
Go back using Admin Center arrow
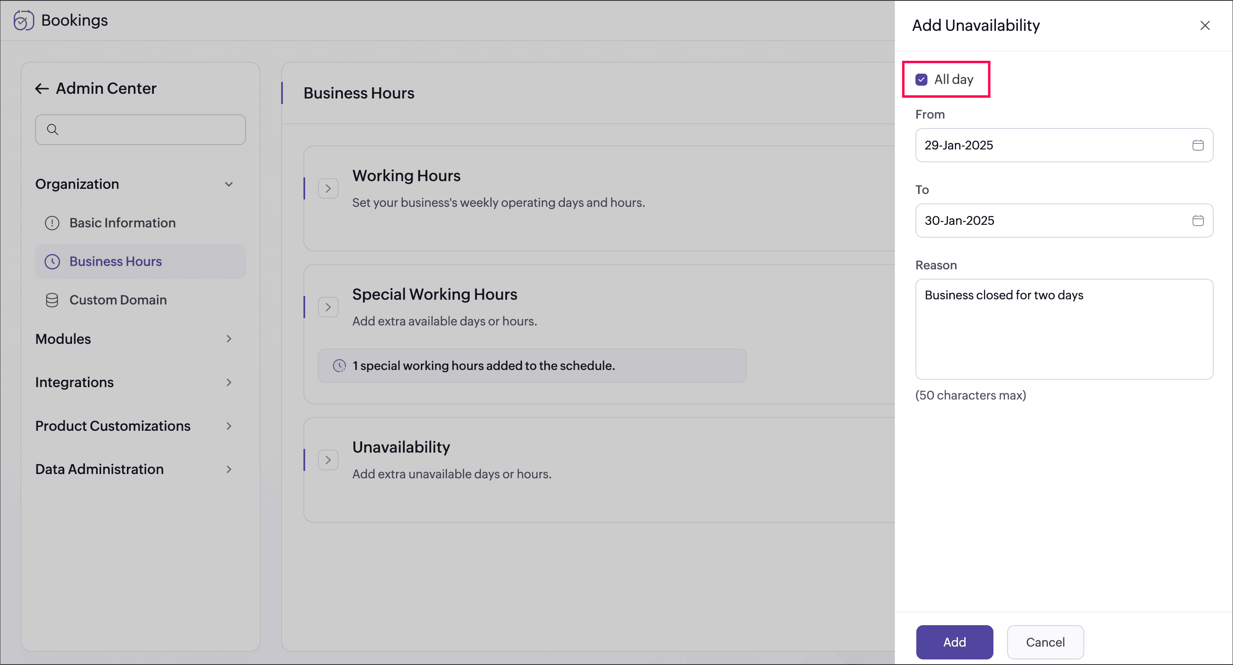coord(42,89)
